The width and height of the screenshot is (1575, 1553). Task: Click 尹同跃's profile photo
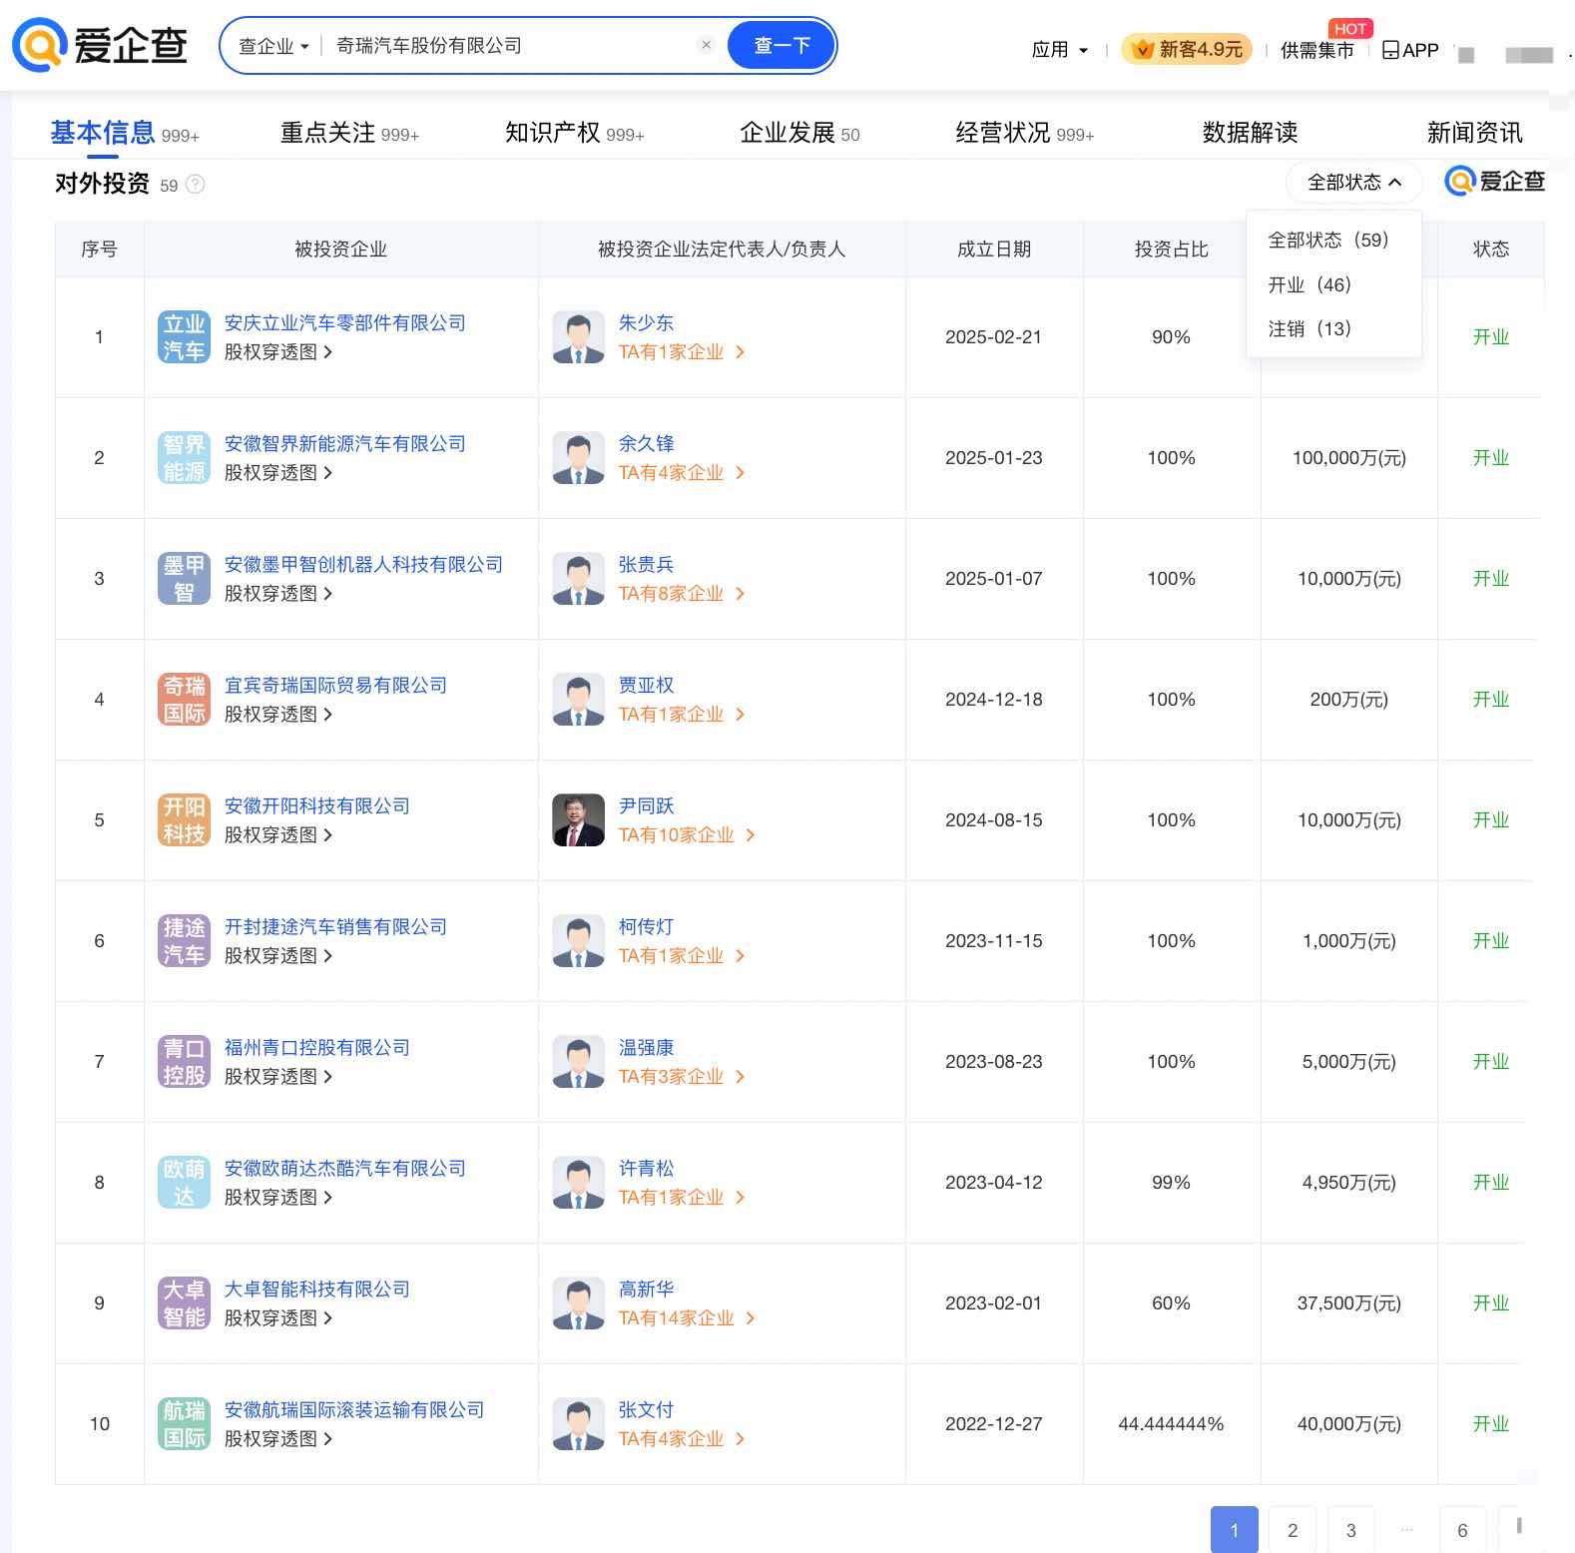tap(578, 820)
